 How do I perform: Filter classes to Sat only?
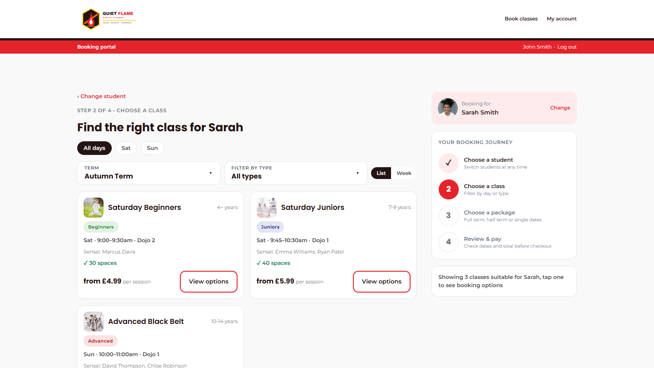126,148
